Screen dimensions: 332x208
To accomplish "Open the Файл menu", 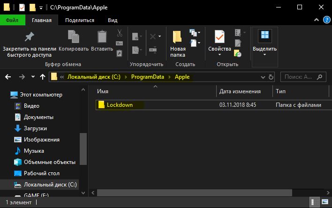I will 12,20.
